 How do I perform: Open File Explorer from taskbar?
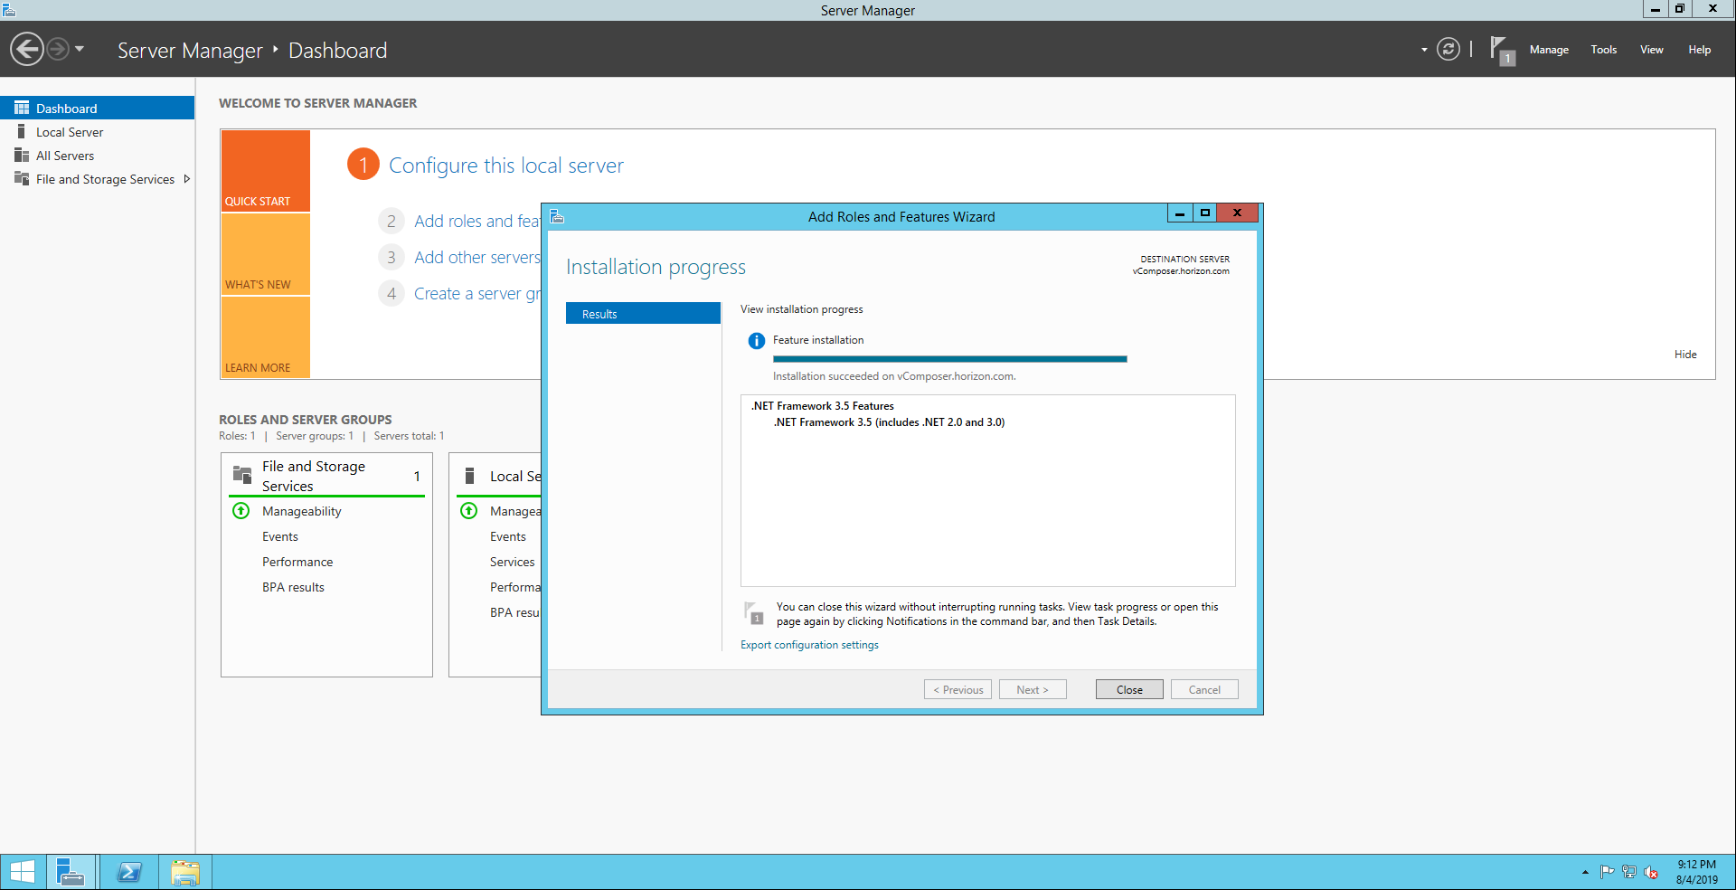click(185, 872)
